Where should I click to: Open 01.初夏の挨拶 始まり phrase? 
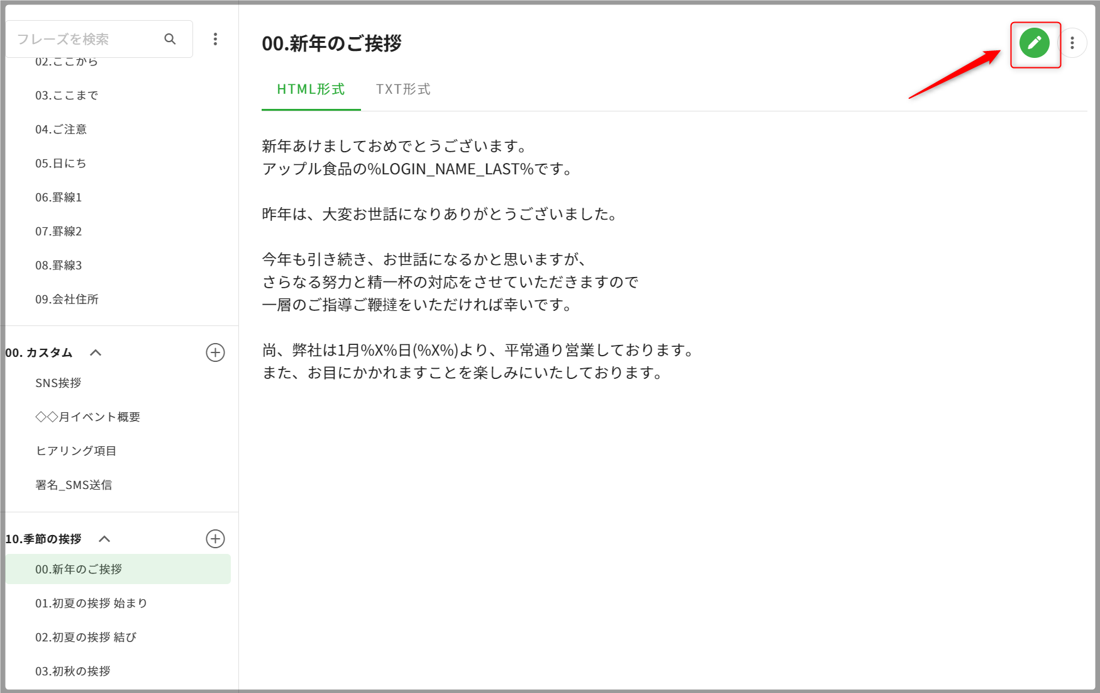click(x=91, y=603)
